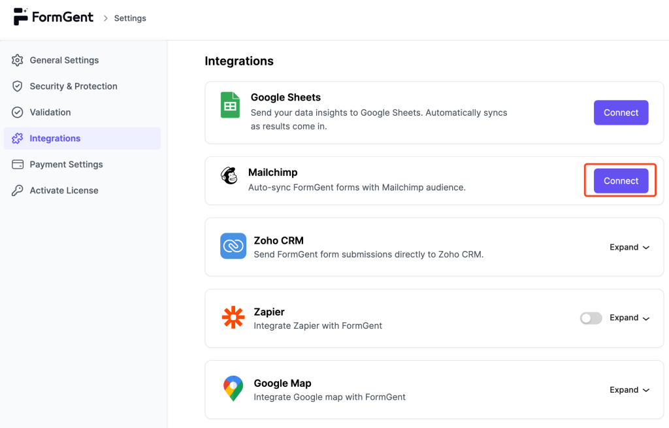Click the Settings breadcrumb link

pos(130,18)
